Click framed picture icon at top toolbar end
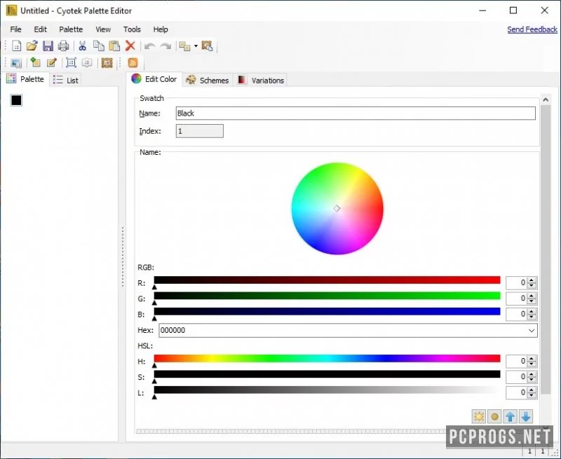The width and height of the screenshot is (561, 459). coord(207,46)
